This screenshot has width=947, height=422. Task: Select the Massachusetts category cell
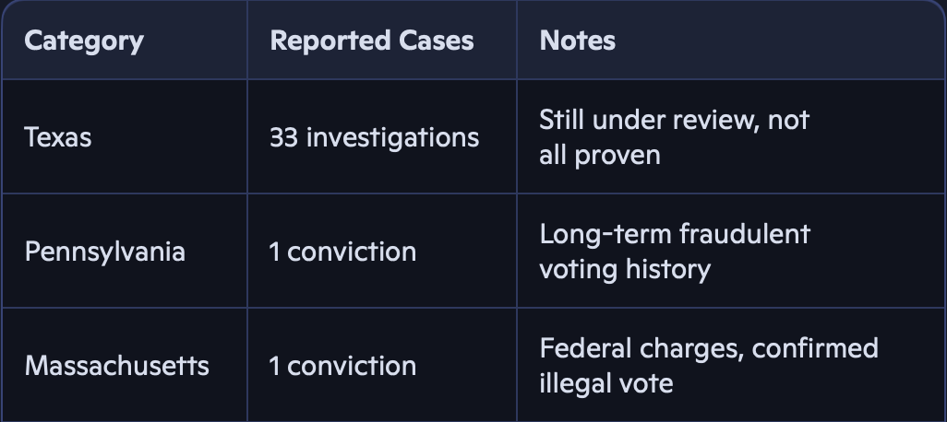click(x=117, y=366)
